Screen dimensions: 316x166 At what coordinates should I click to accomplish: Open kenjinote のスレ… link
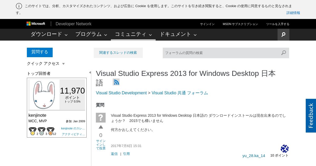point(73,128)
